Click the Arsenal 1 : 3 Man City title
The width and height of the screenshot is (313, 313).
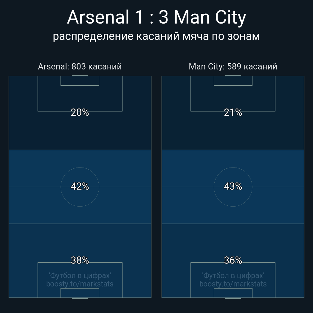coord(156,18)
